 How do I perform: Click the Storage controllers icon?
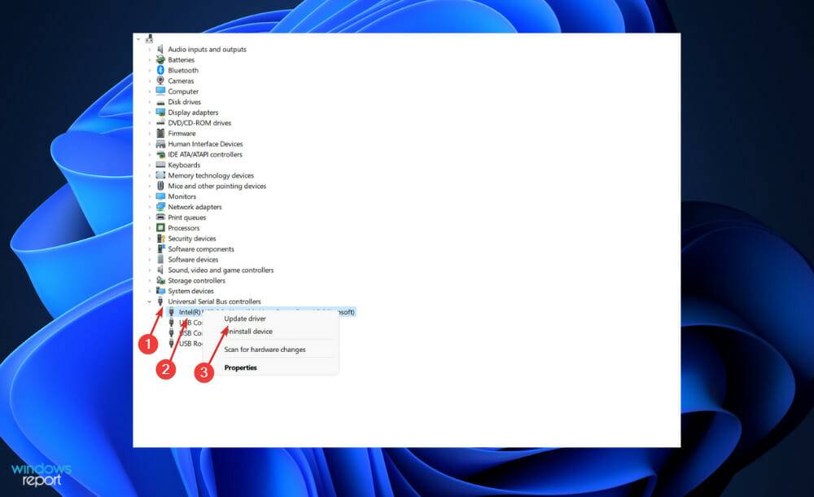(160, 280)
